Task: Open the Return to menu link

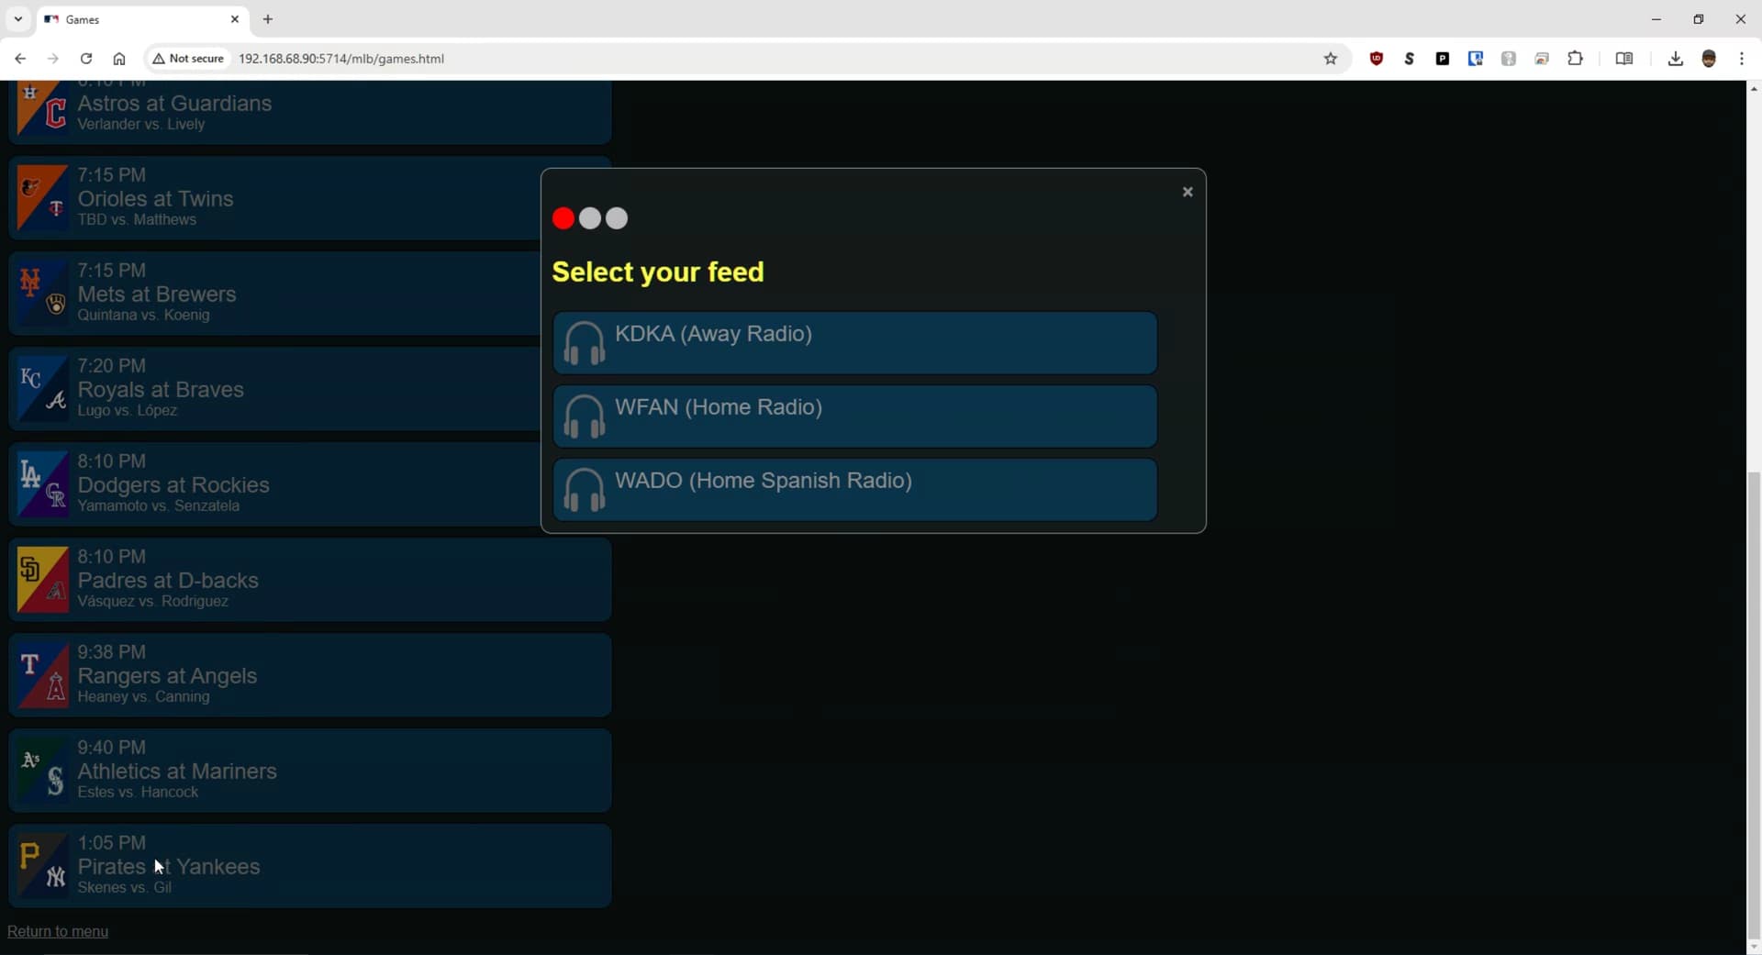Action: coord(58,931)
